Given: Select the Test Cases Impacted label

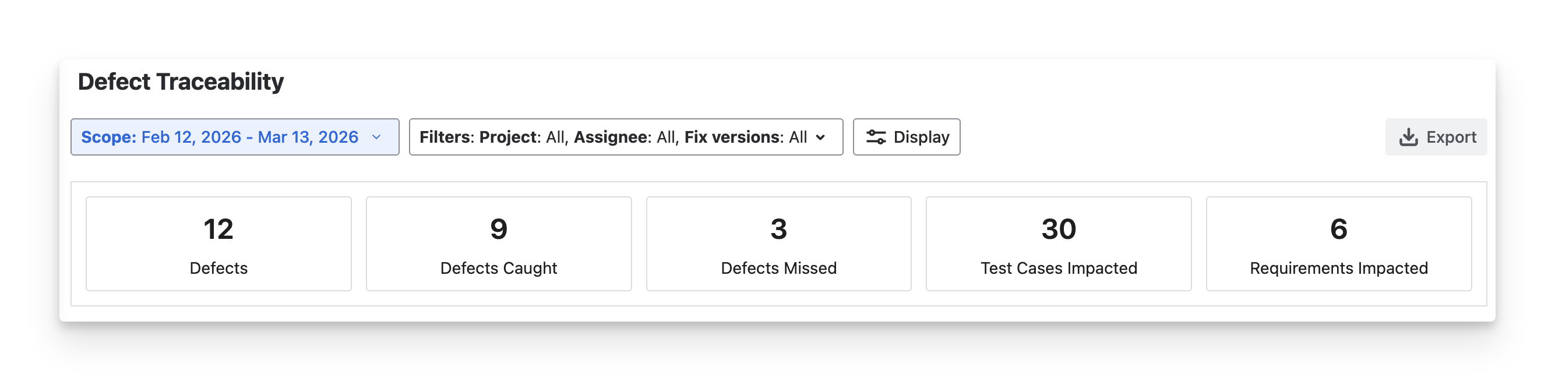Looking at the screenshot, I should (1059, 268).
